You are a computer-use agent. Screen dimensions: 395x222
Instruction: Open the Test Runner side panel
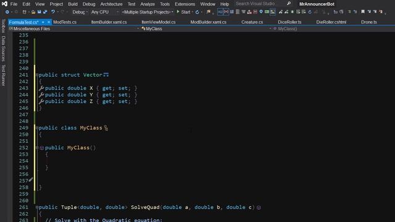click(3, 75)
